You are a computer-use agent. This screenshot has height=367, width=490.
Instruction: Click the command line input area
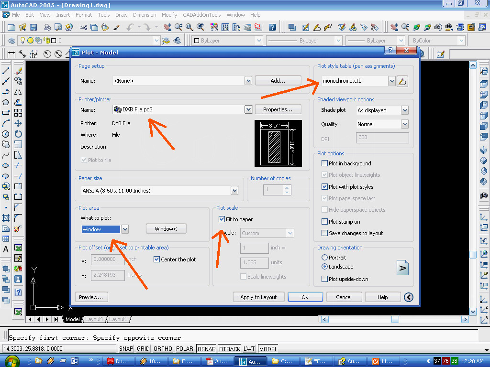click(x=243, y=338)
